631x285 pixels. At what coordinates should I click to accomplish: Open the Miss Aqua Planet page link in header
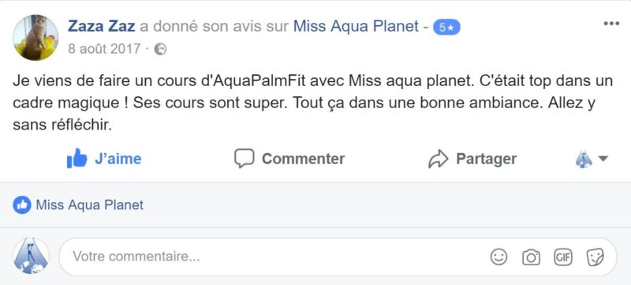(x=357, y=26)
